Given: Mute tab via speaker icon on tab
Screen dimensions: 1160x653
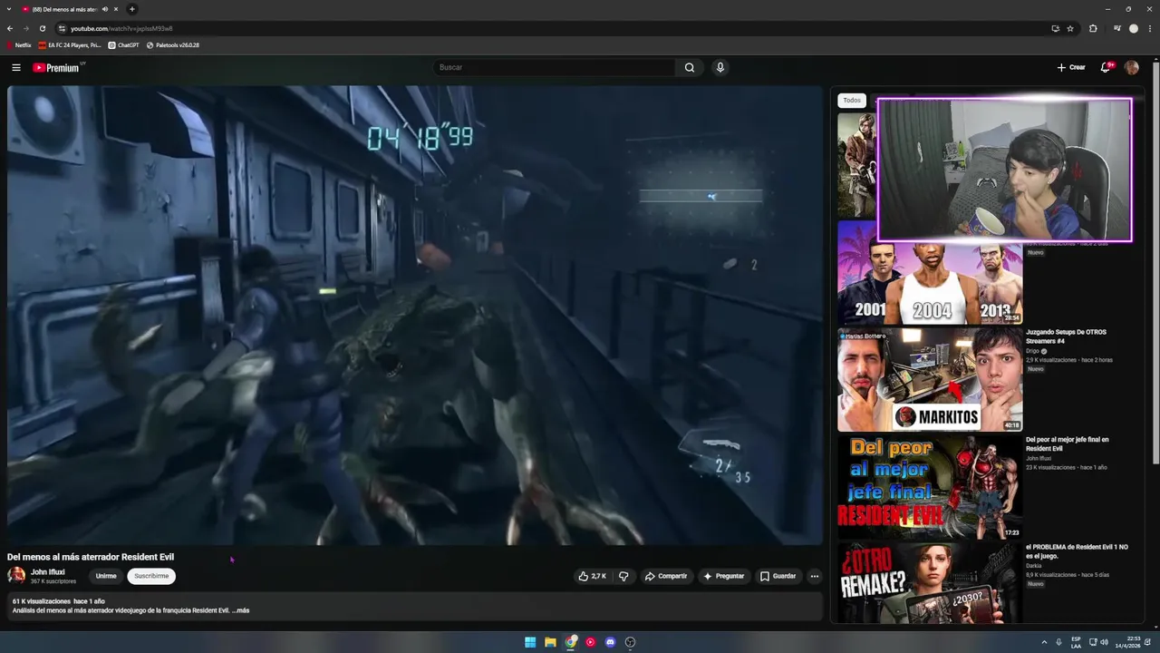Looking at the screenshot, I should tap(105, 9).
